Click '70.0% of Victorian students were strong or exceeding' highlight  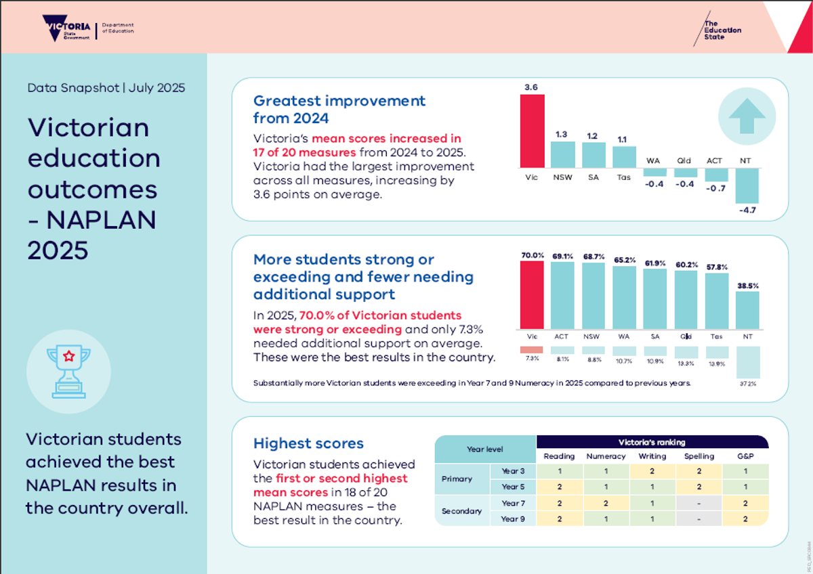[x=357, y=323]
